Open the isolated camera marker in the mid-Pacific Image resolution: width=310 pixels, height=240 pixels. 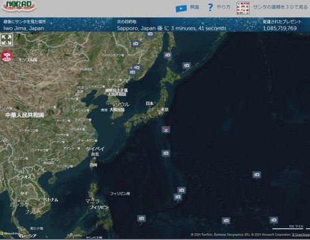[257, 175]
